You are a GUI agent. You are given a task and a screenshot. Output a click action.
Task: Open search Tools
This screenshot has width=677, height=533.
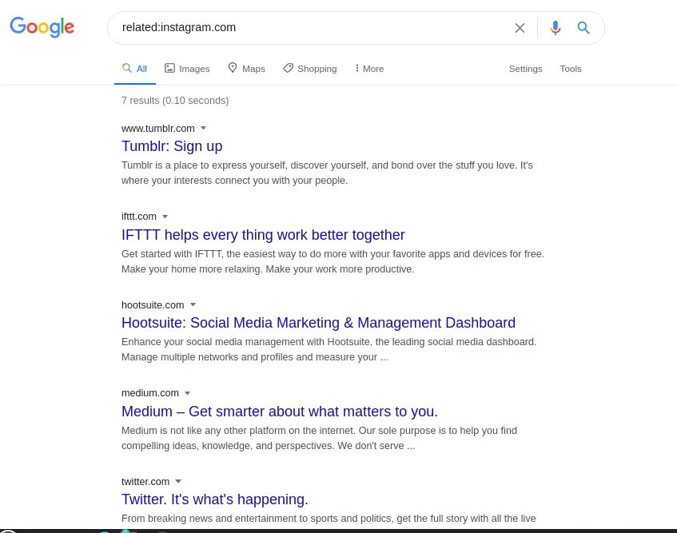[571, 69]
